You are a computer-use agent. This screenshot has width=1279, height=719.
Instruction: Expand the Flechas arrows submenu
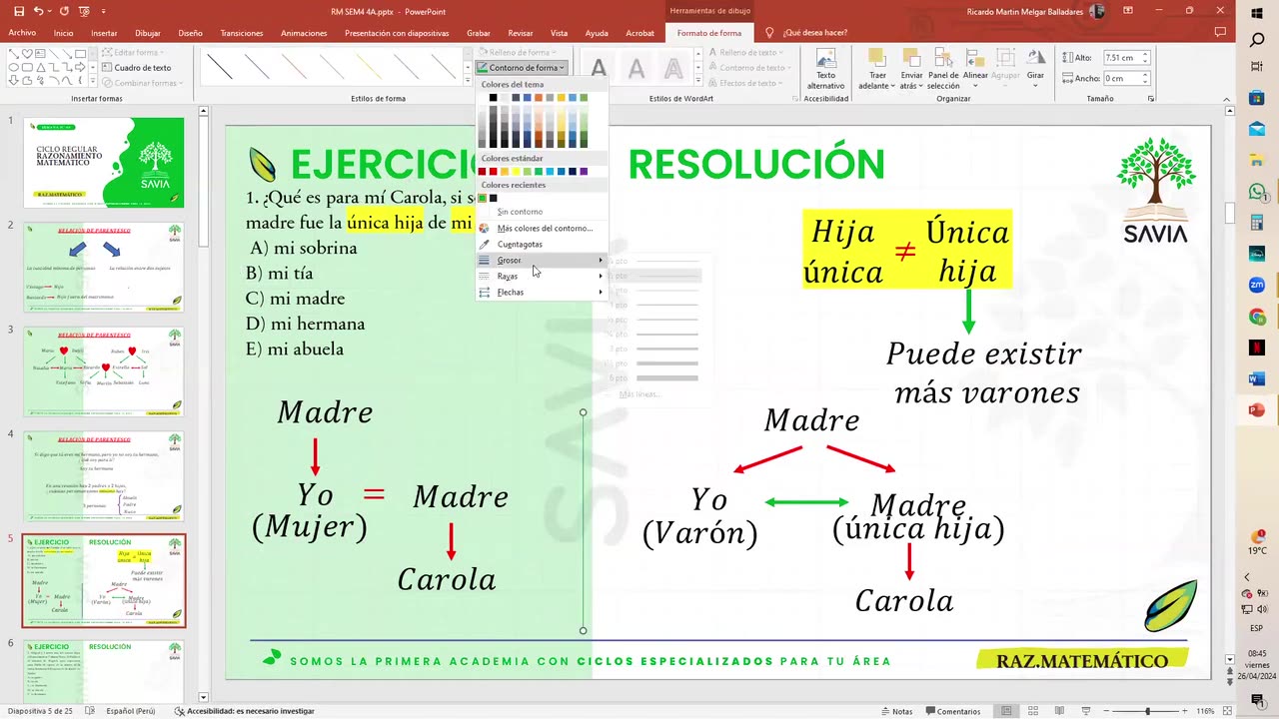coord(542,292)
